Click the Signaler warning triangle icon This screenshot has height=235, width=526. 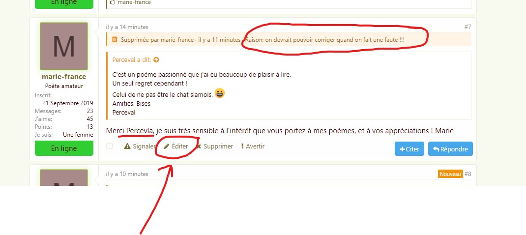[127, 147]
